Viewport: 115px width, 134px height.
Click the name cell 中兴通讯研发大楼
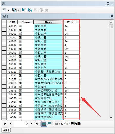click(48, 91)
